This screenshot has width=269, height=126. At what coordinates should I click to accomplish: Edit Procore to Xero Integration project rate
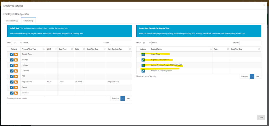click(x=143, y=71)
